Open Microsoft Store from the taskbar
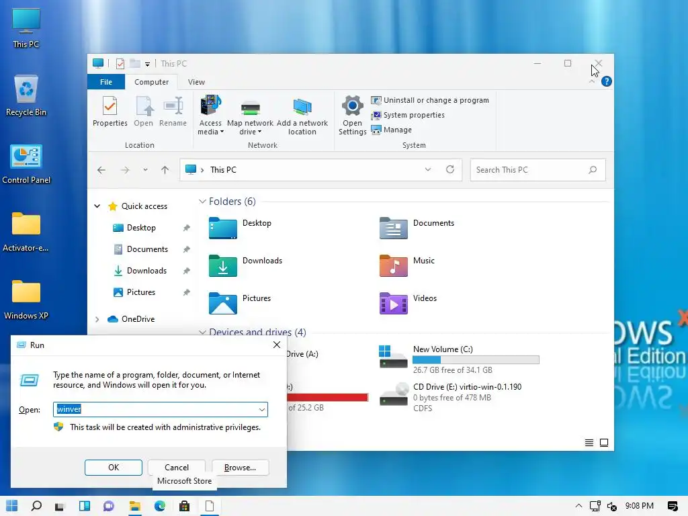 (x=185, y=506)
